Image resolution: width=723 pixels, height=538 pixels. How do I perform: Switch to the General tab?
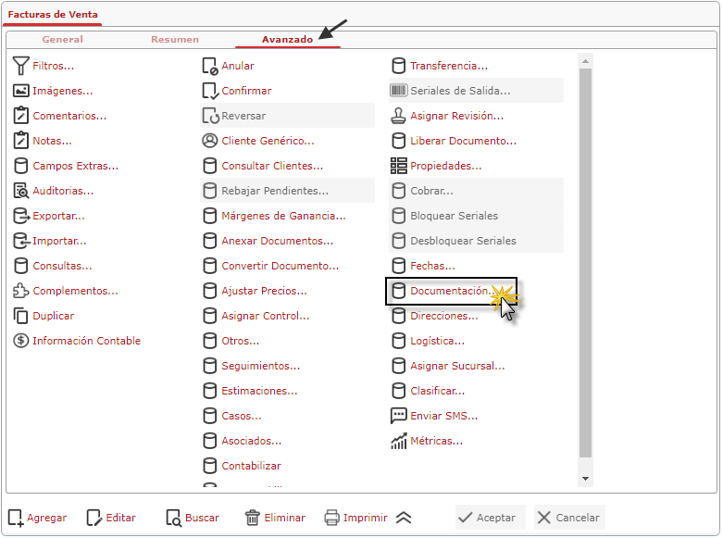coord(63,40)
